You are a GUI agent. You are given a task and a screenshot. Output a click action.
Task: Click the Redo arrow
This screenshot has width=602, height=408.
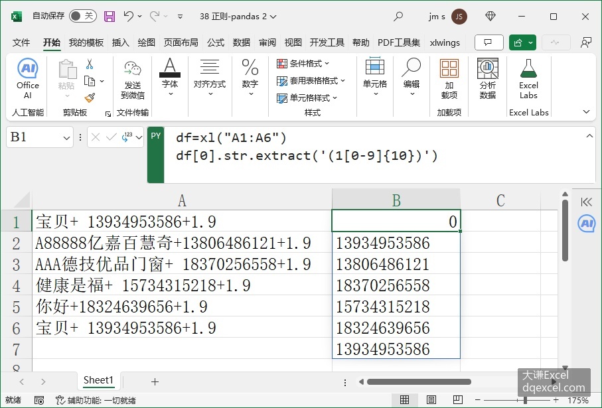point(155,16)
